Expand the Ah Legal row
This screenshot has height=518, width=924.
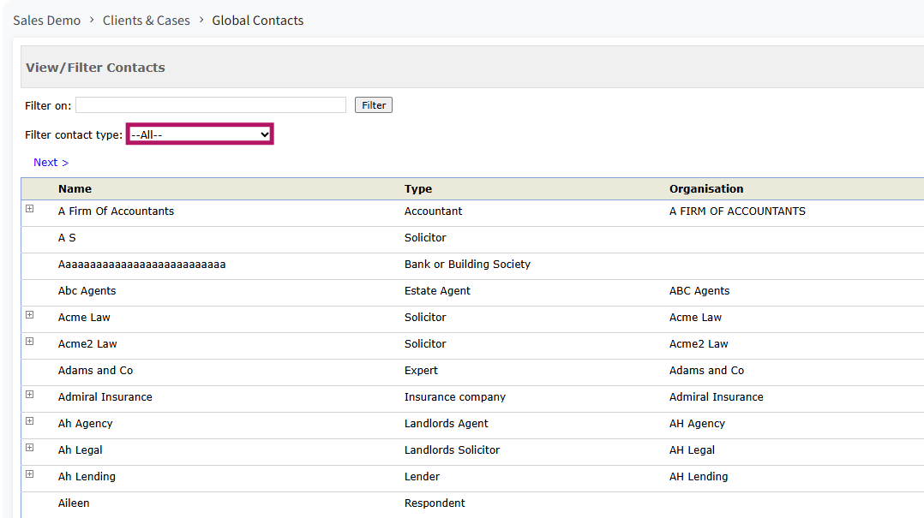coord(29,447)
